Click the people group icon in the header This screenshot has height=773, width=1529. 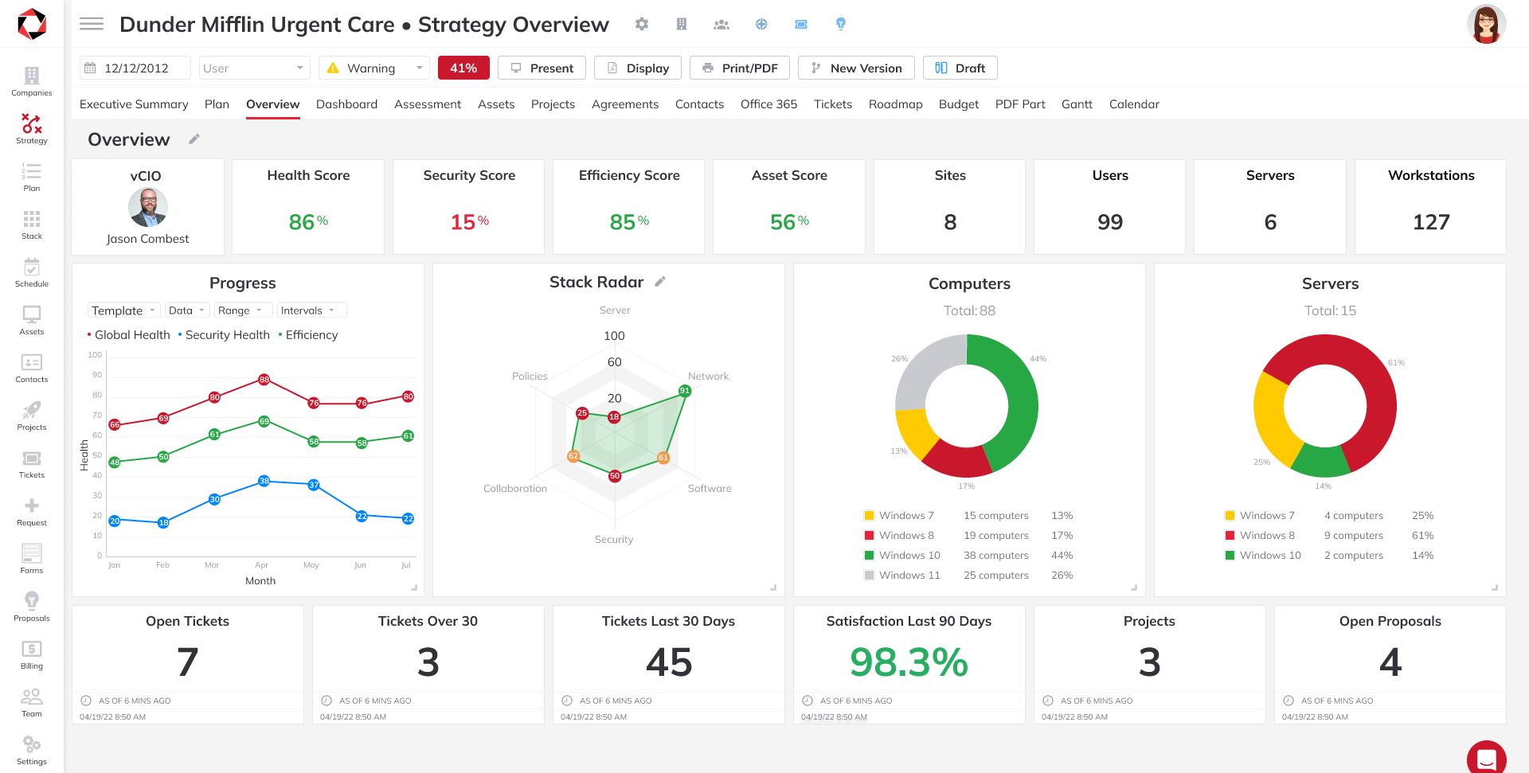click(x=721, y=24)
